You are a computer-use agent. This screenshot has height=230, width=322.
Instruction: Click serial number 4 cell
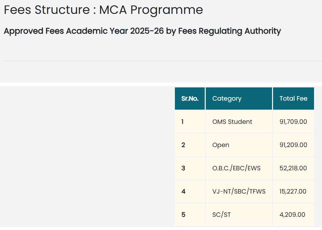click(190, 191)
